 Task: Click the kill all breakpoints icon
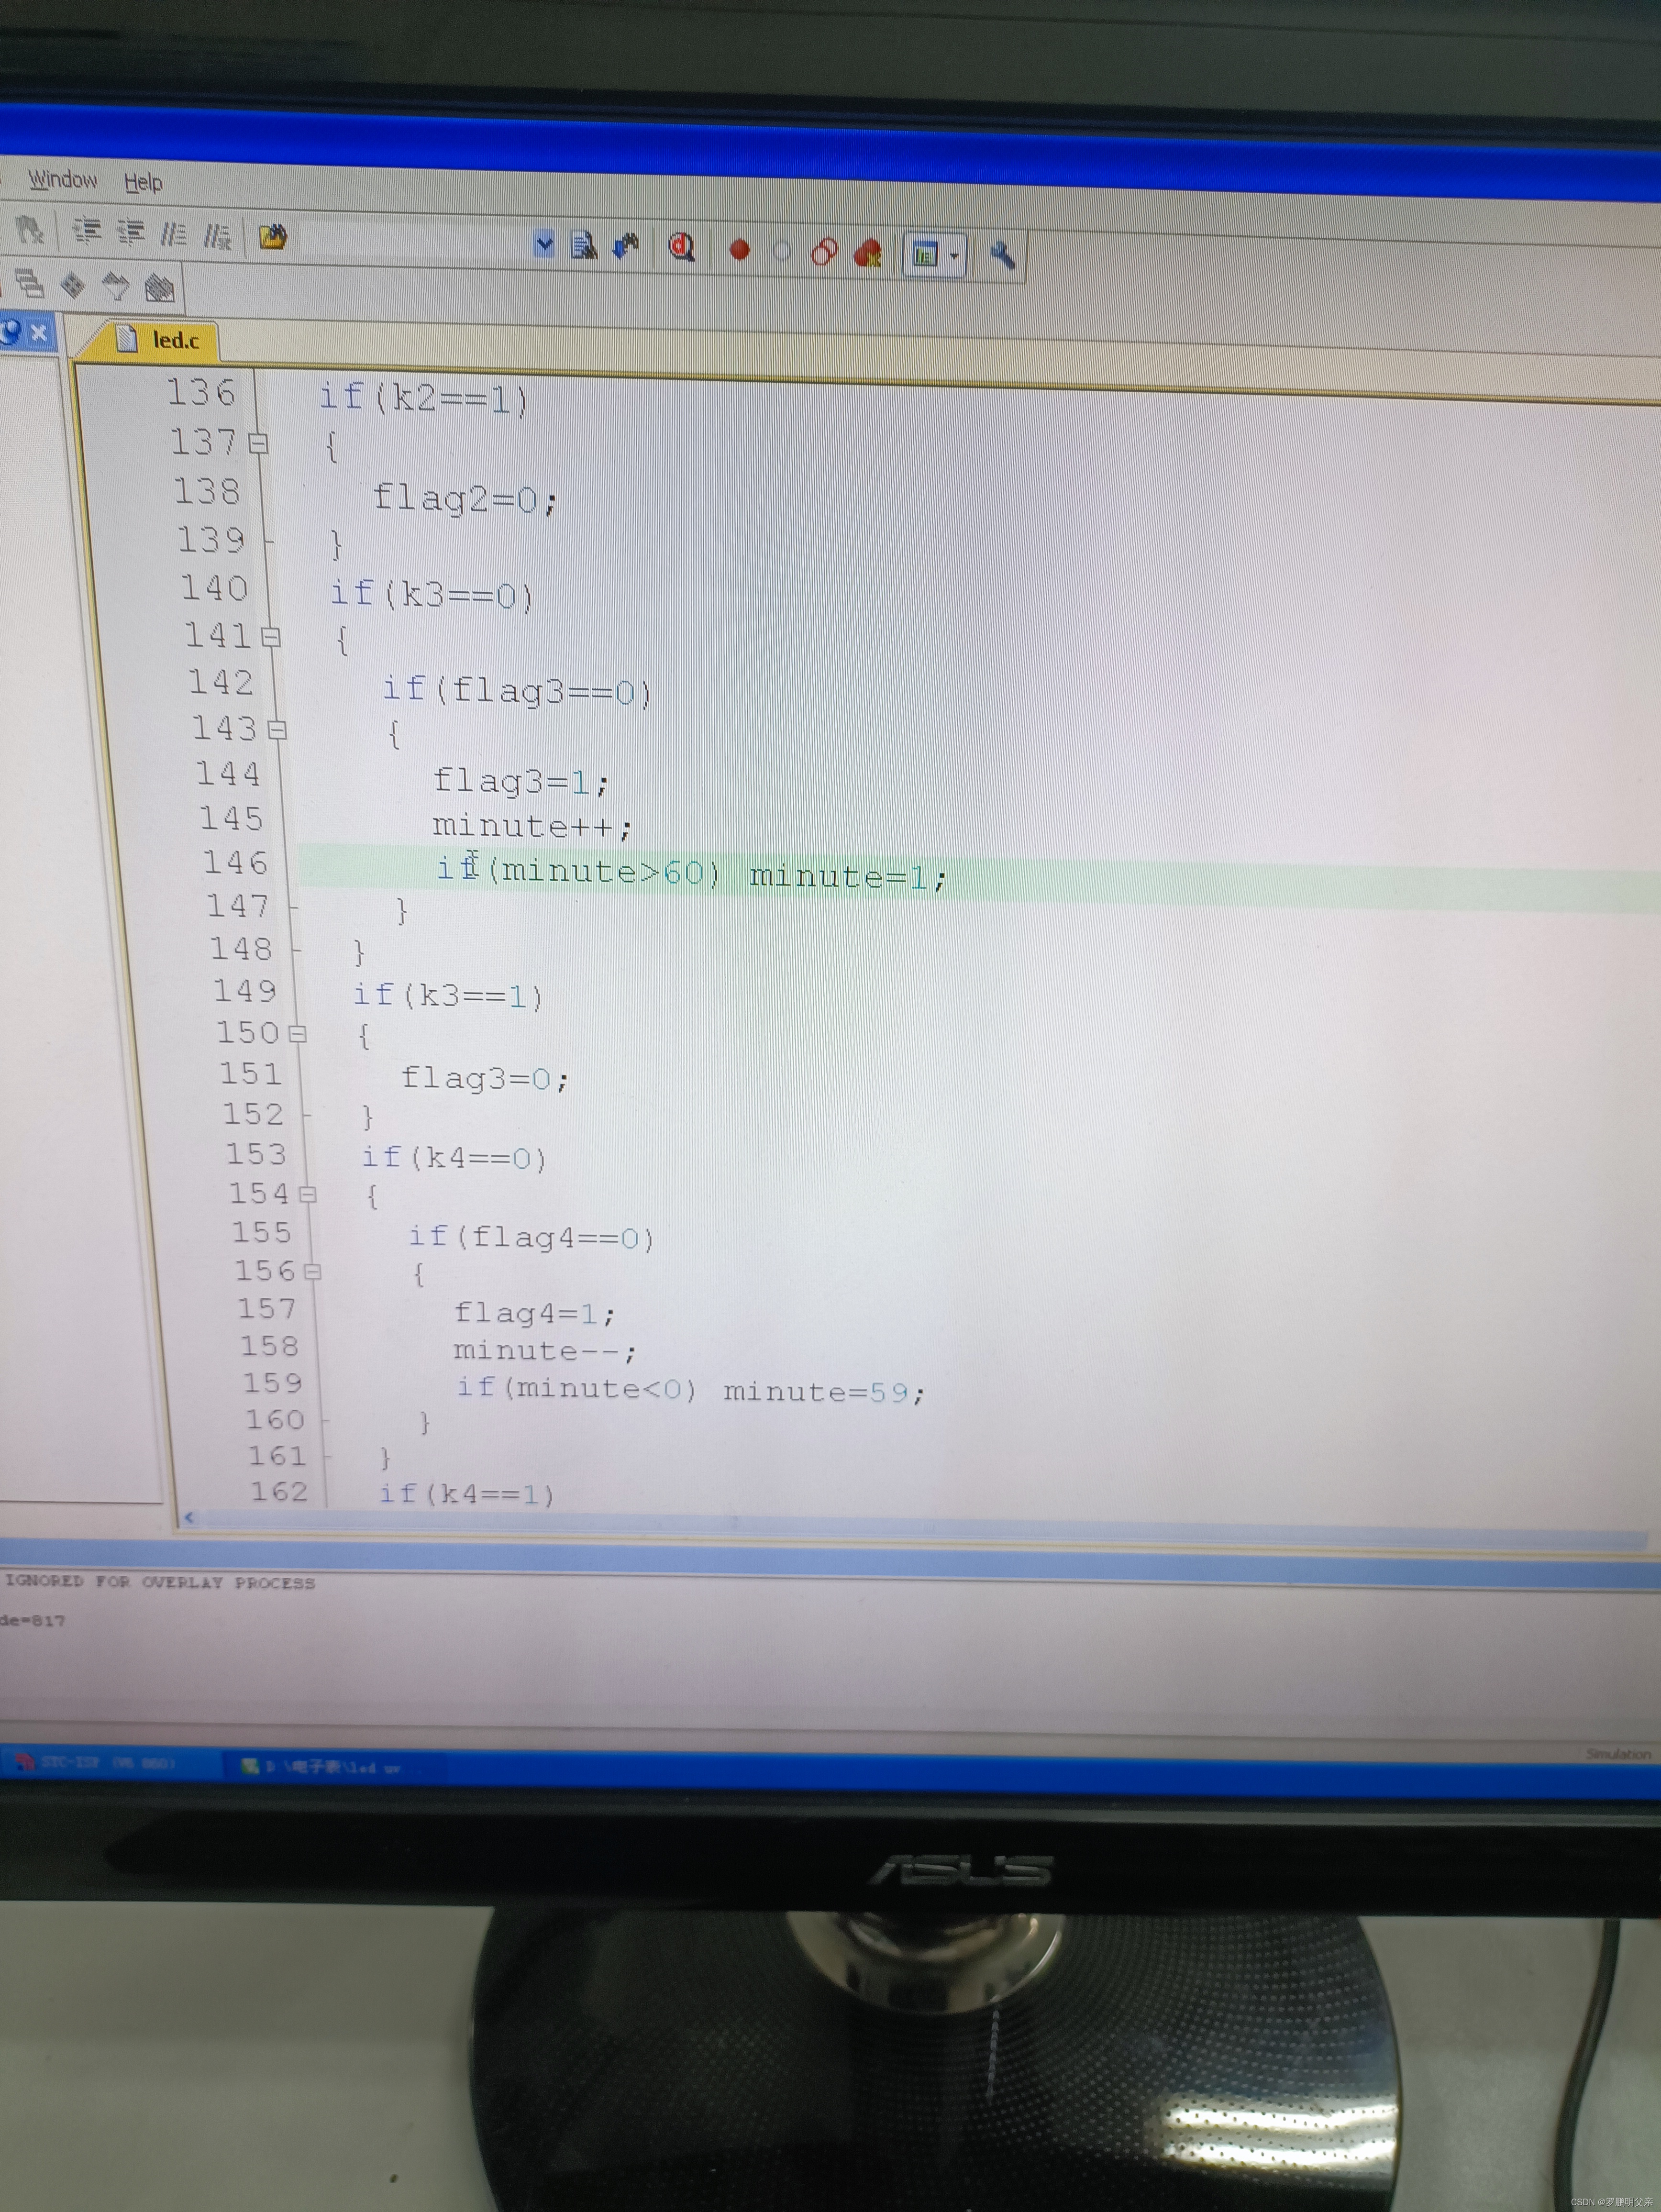868,253
